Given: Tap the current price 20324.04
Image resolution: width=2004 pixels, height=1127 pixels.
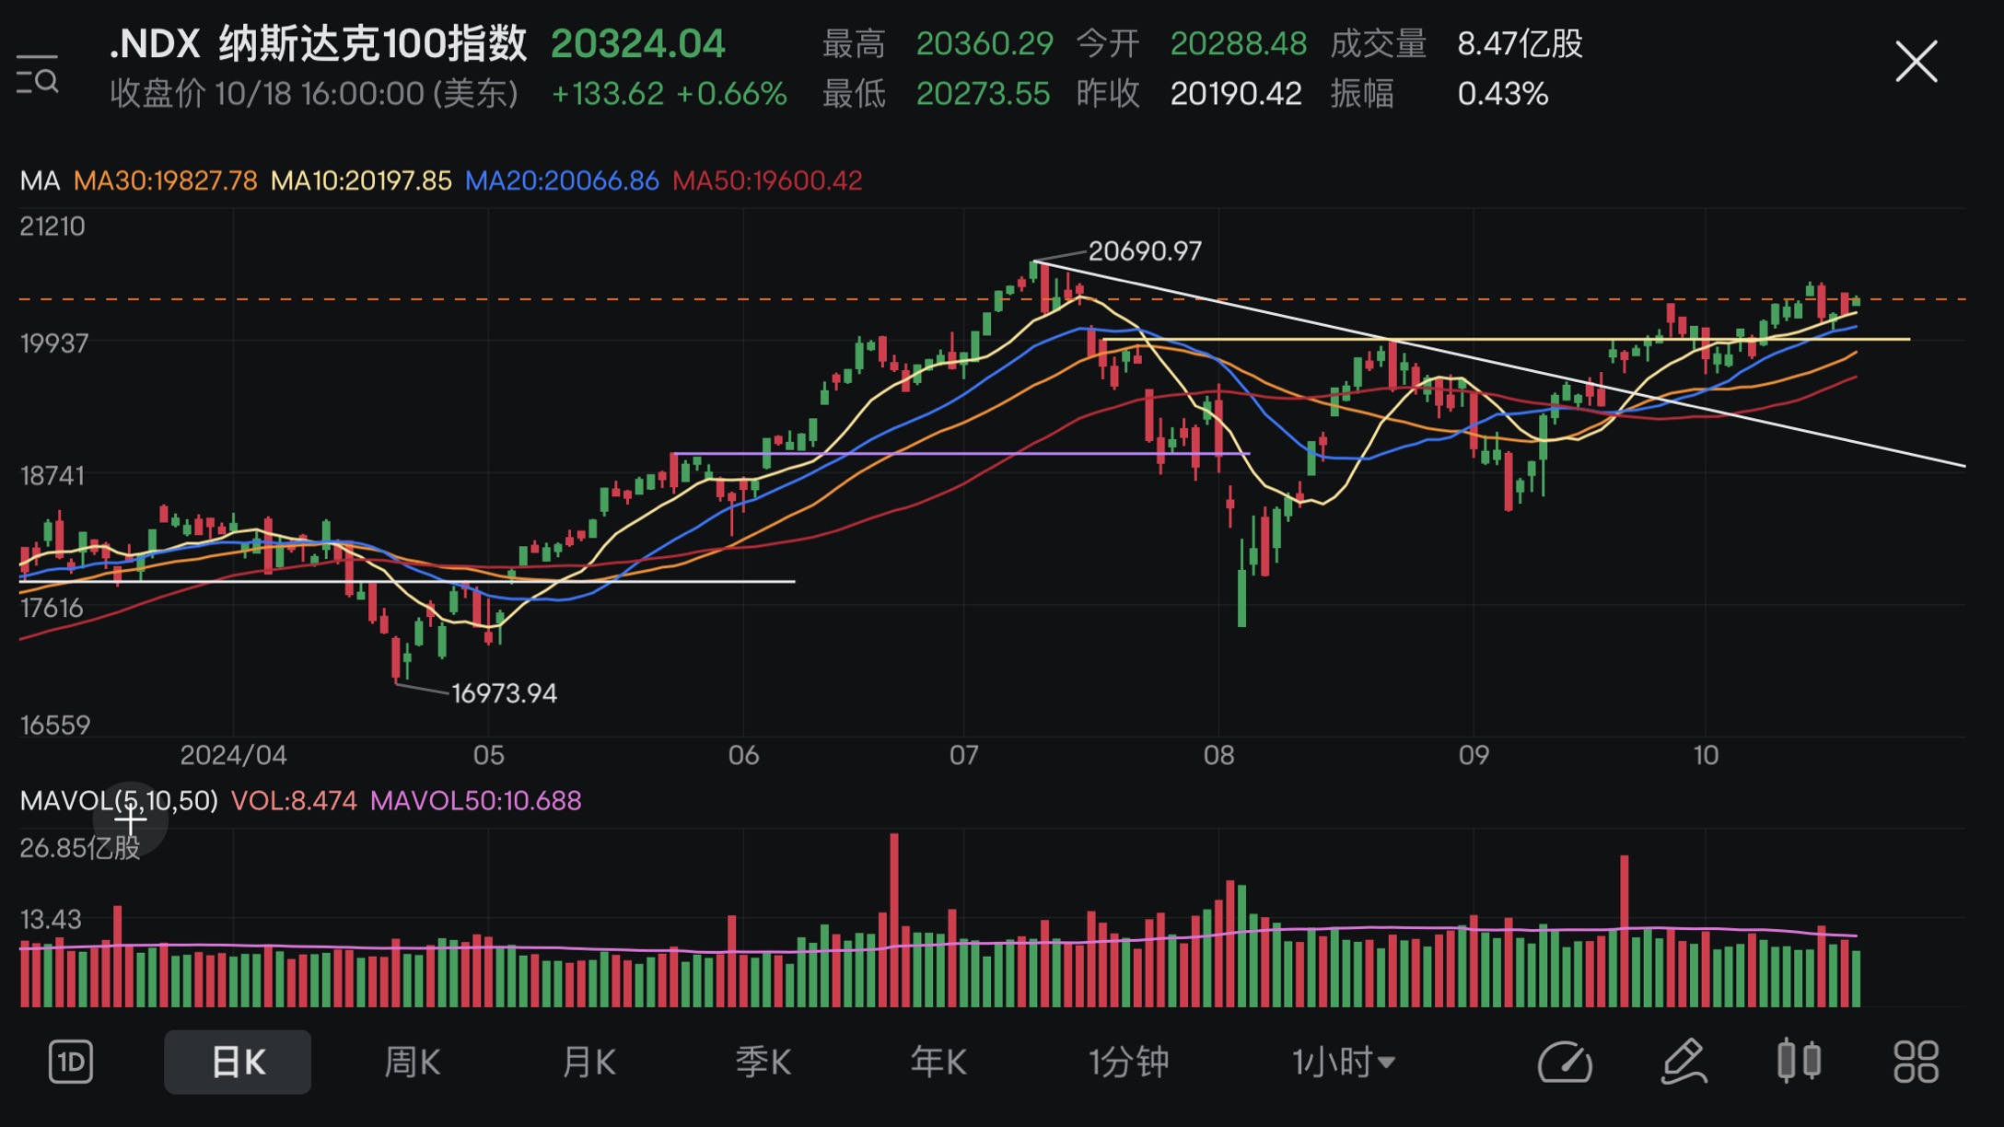Looking at the screenshot, I should click(637, 44).
